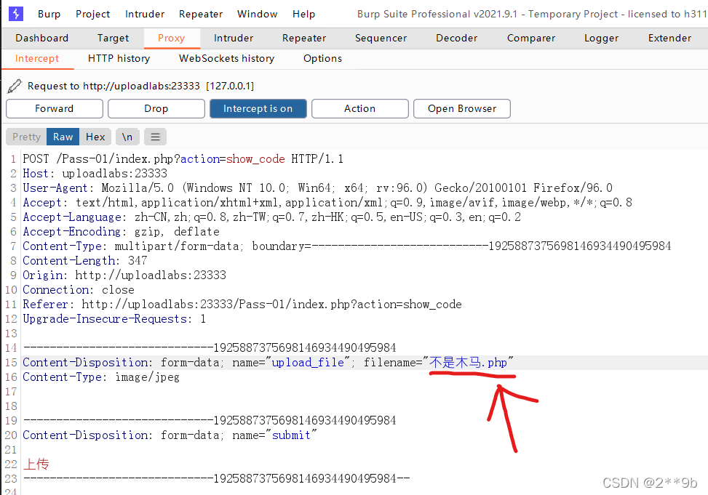Switch to Pretty message view
This screenshot has width=708, height=495.
pos(27,137)
